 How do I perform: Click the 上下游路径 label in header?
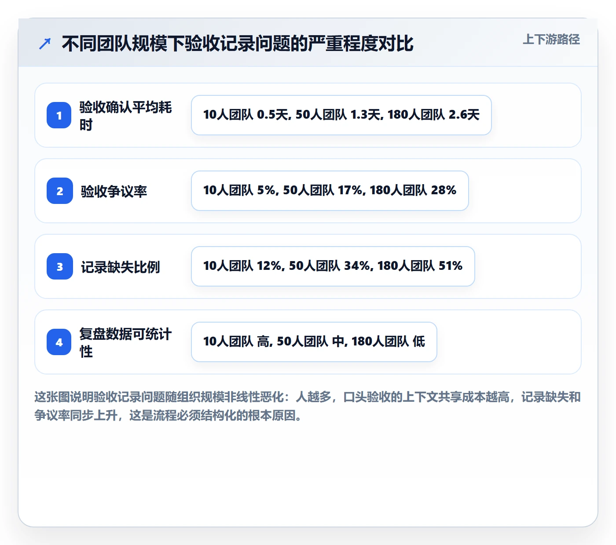[x=551, y=39]
